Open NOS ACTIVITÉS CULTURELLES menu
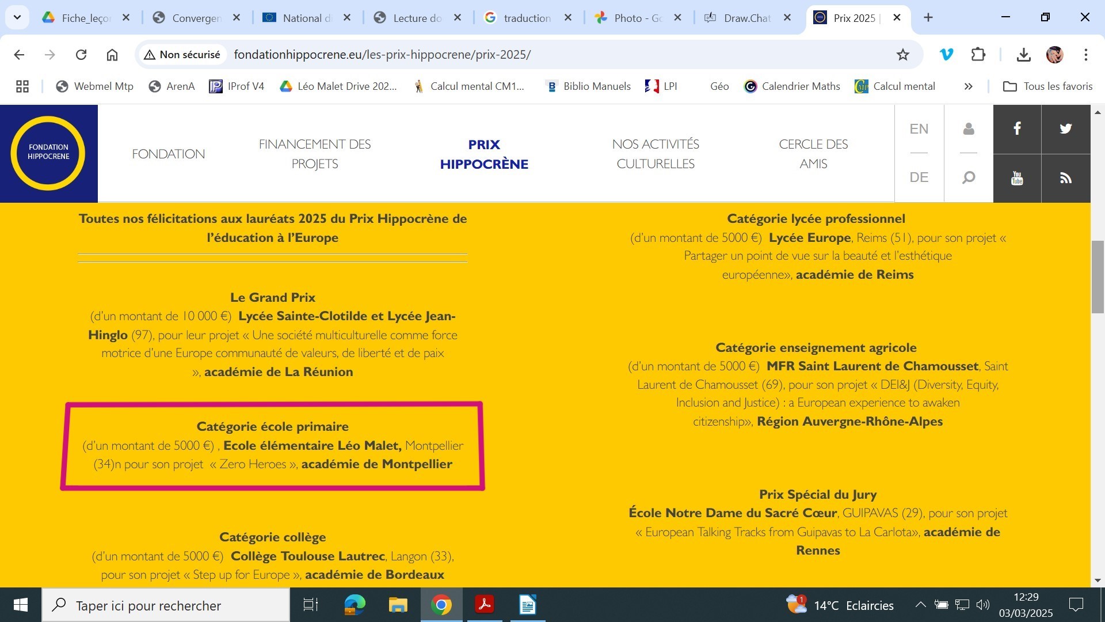Image resolution: width=1105 pixels, height=622 pixels. click(656, 154)
